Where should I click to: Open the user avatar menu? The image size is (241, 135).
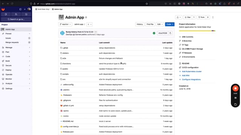click(29, 9)
